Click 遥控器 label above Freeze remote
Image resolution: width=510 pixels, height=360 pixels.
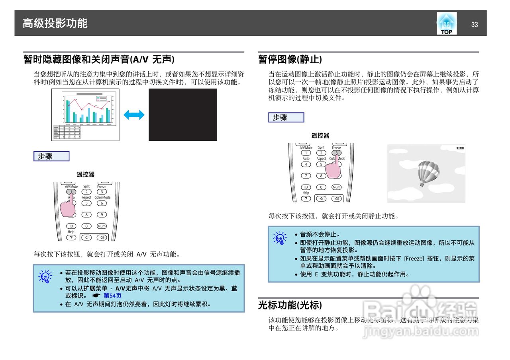pos(320,136)
